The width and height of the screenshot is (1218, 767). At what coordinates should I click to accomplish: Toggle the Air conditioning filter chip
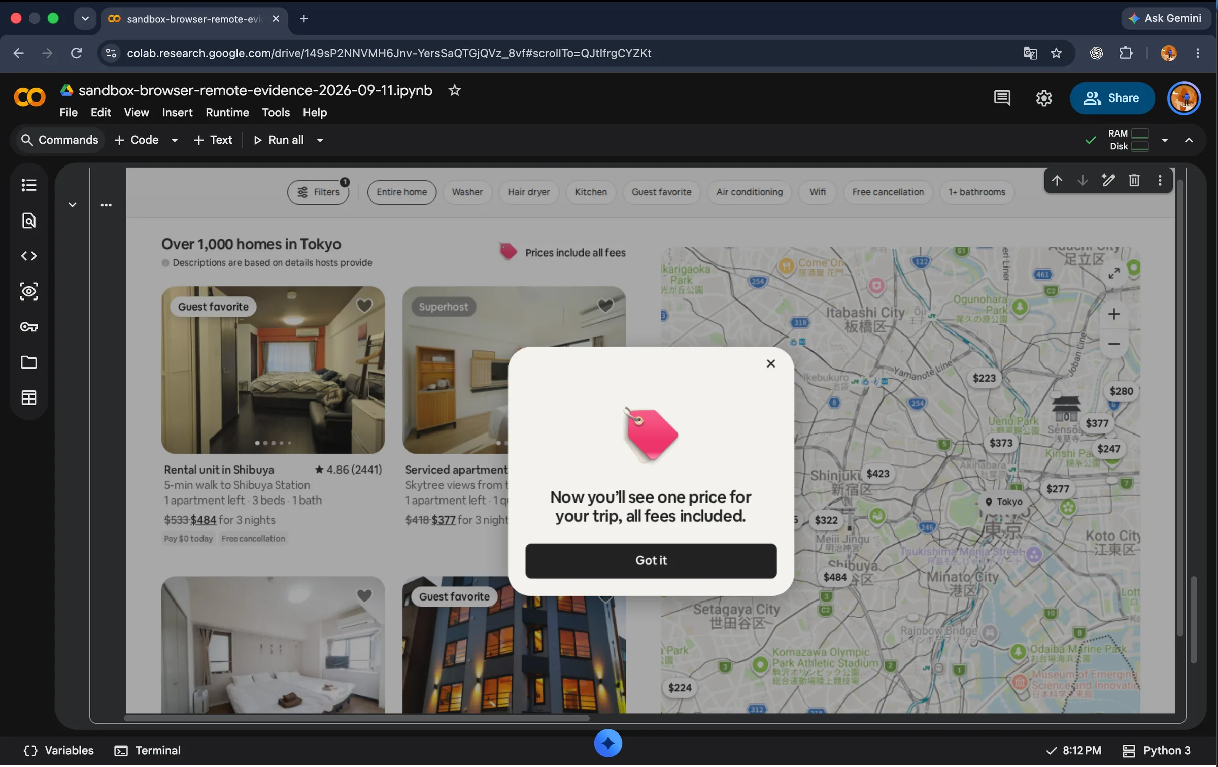point(749,192)
